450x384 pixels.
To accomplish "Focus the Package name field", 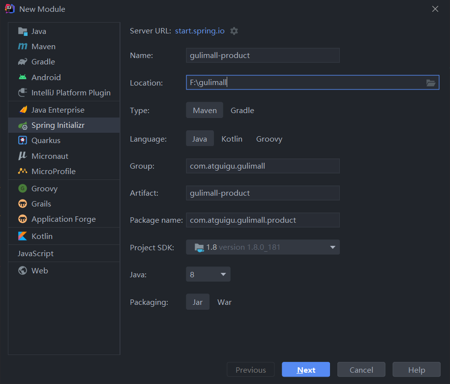I will click(x=263, y=220).
